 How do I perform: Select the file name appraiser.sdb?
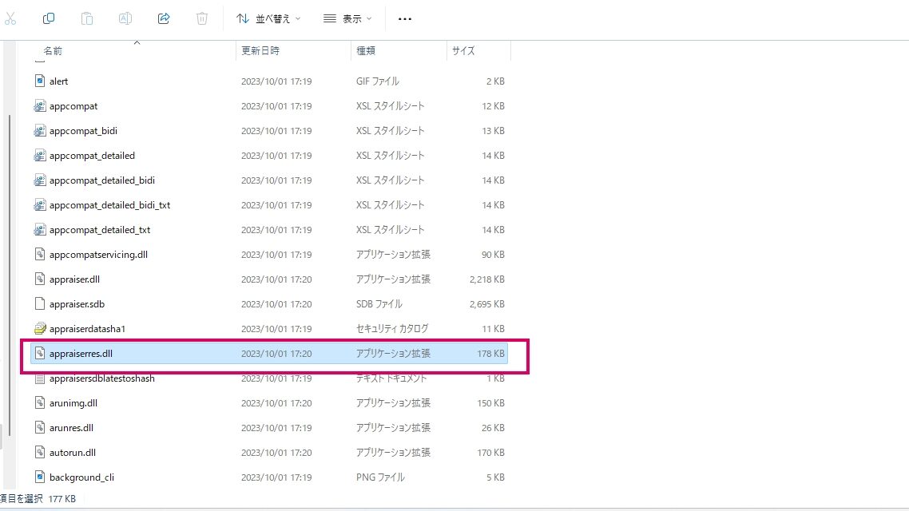[77, 304]
